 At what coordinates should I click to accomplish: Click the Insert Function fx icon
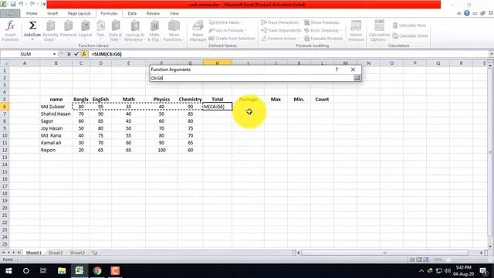point(10,31)
